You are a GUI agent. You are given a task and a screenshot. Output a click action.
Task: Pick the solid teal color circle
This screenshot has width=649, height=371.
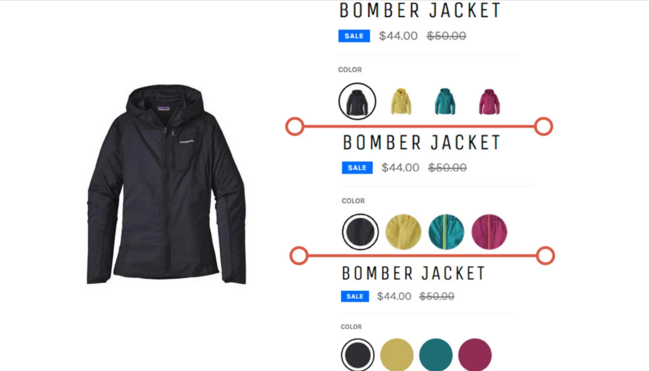pos(436,354)
